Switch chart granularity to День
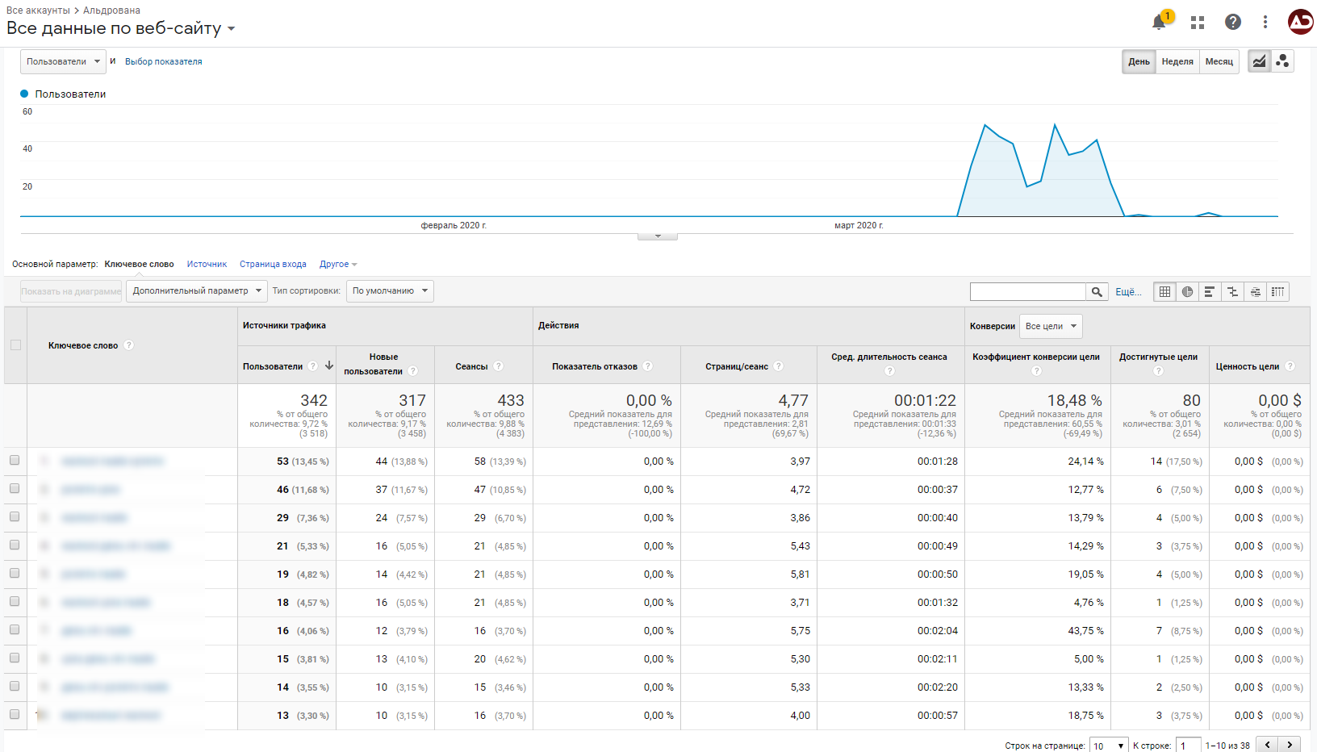1317x752 pixels. pyautogui.click(x=1139, y=61)
